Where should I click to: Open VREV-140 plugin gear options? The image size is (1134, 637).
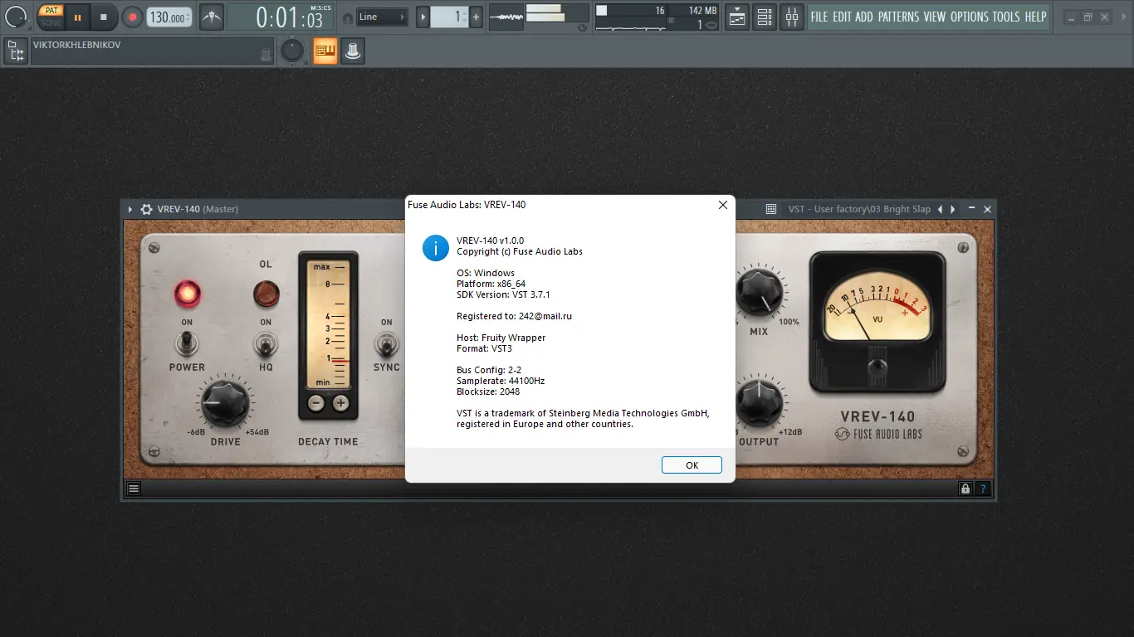click(x=147, y=209)
